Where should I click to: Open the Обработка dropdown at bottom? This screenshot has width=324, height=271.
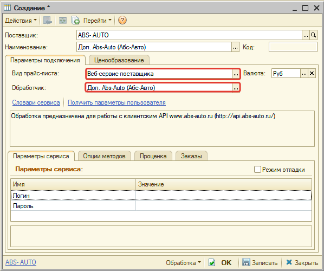point(183,262)
